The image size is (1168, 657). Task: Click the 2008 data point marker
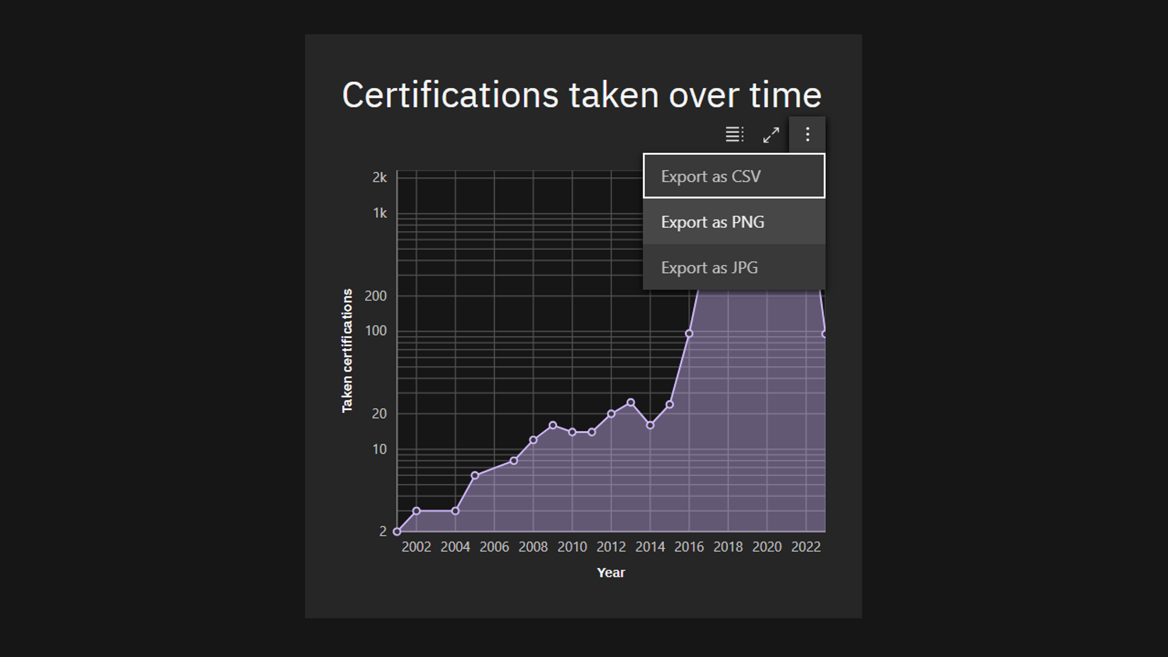click(533, 440)
